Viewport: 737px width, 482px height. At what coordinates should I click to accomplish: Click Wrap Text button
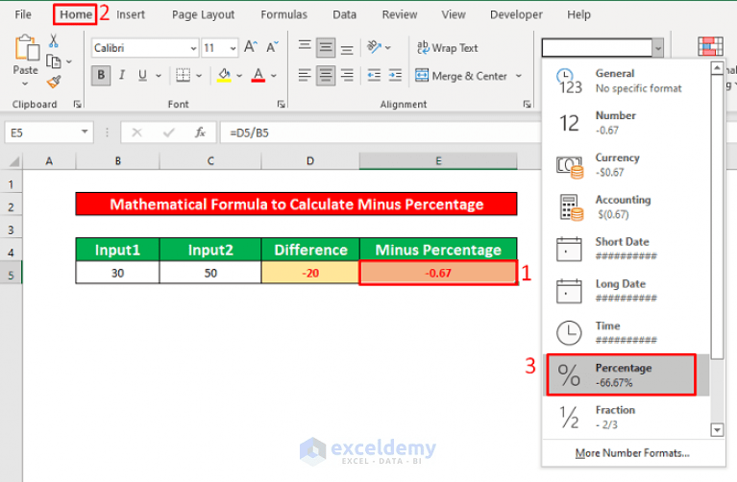[447, 47]
